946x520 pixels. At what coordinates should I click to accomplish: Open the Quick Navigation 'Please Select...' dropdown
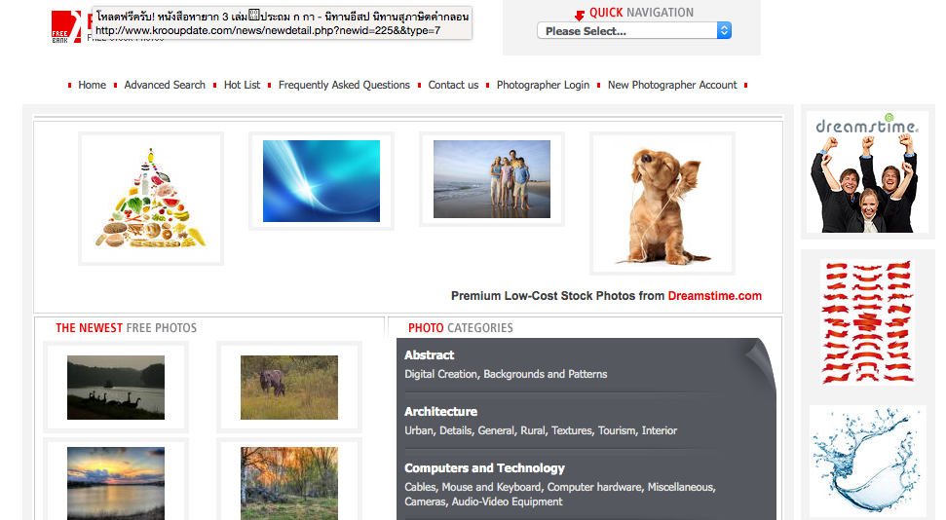tap(633, 31)
